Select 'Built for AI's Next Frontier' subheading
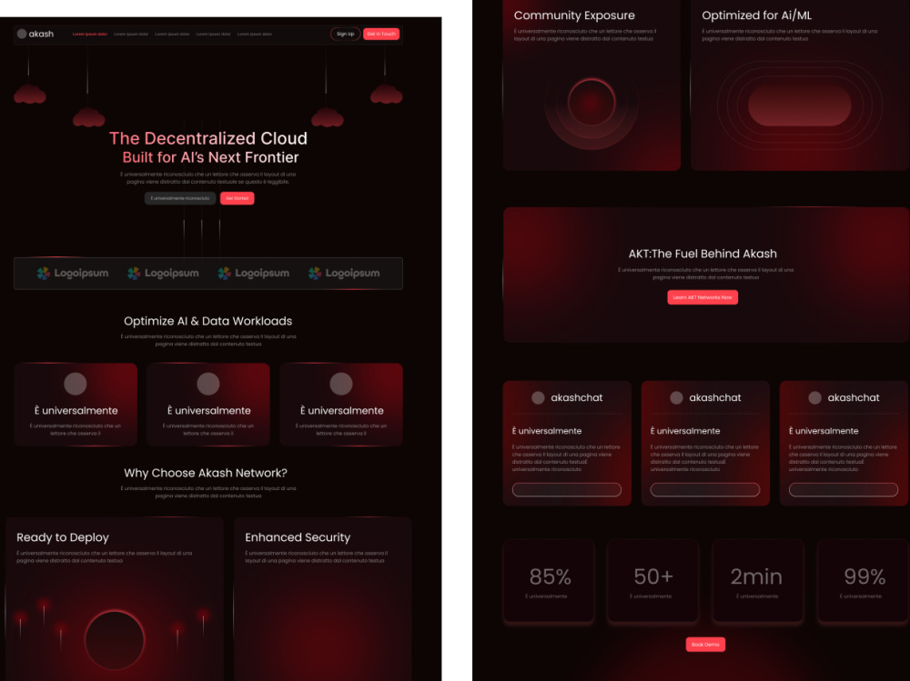 (211, 157)
